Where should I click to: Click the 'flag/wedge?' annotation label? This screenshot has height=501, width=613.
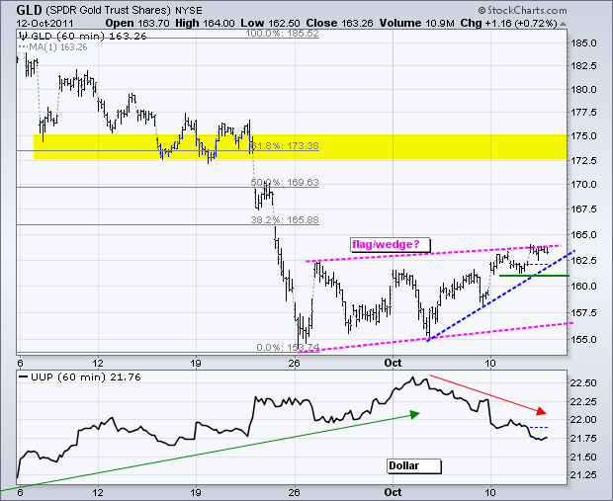pyautogui.click(x=391, y=245)
